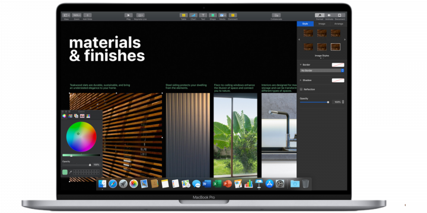The height and width of the screenshot is (213, 427).
Task: Switch to the Arrange tab in inspector
Action: pyautogui.click(x=339, y=24)
